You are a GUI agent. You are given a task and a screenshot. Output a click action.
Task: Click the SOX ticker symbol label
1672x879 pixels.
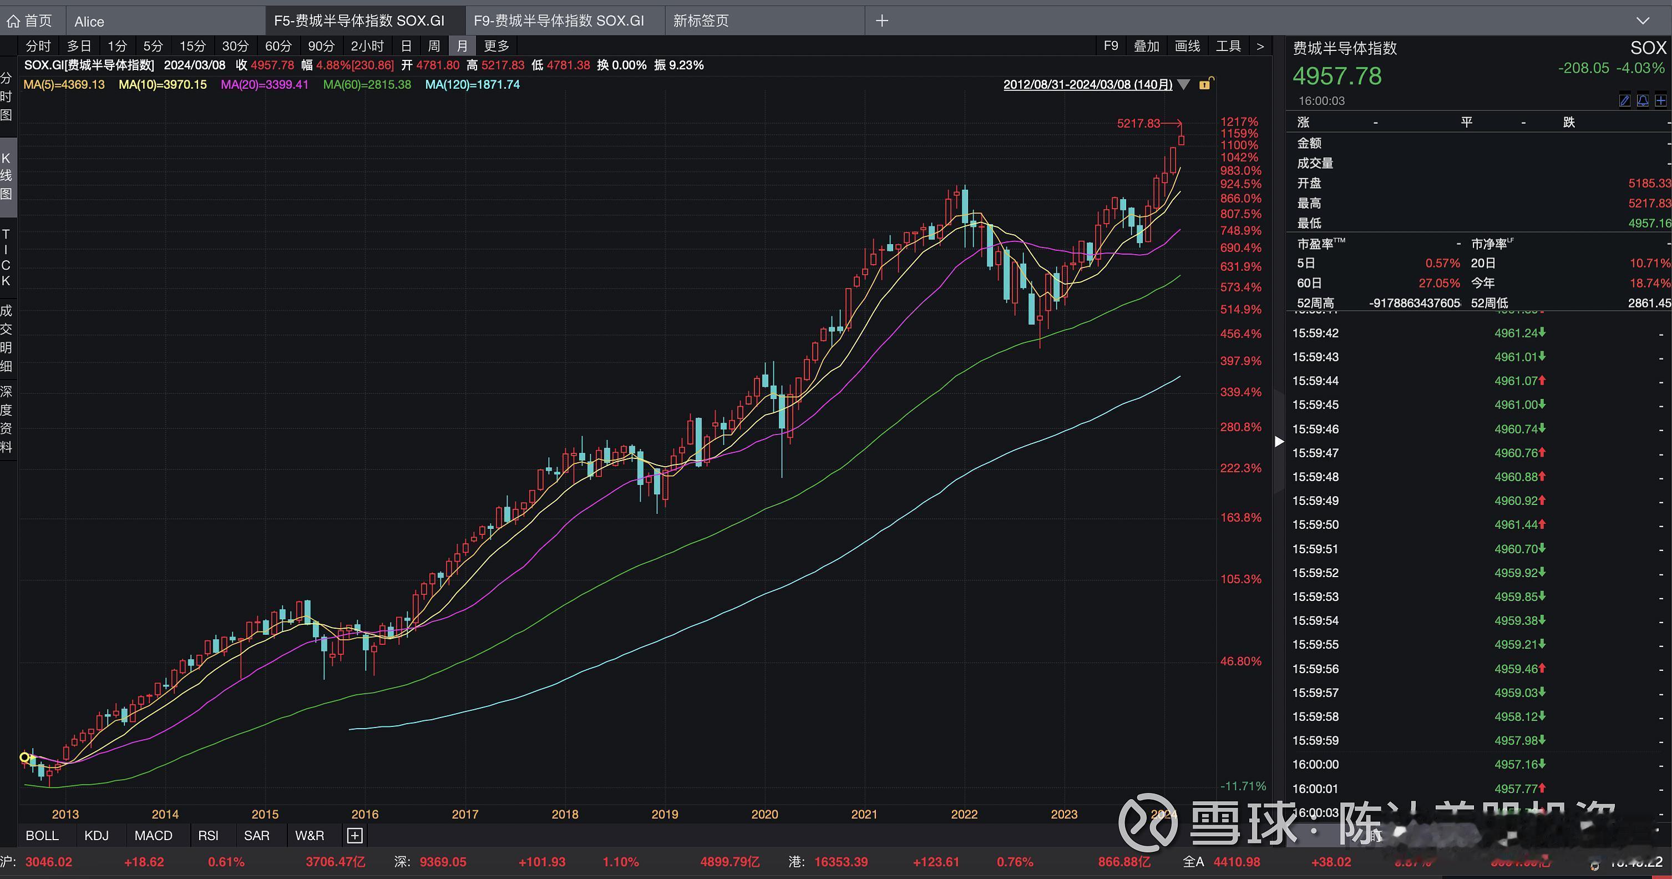pyautogui.click(x=1648, y=48)
